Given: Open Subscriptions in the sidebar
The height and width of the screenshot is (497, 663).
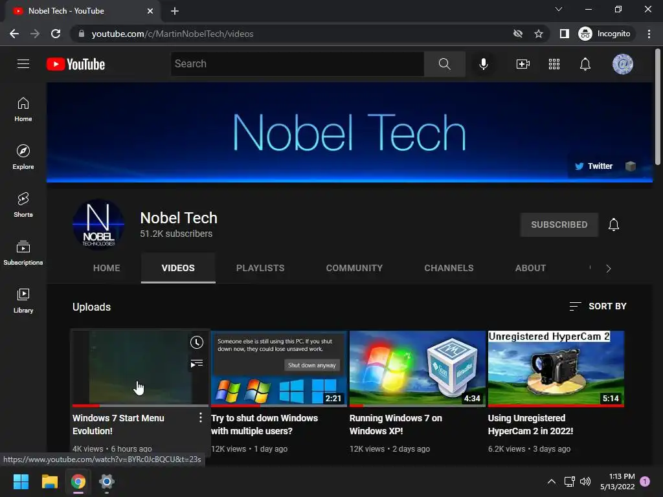Looking at the screenshot, I should coord(23,253).
